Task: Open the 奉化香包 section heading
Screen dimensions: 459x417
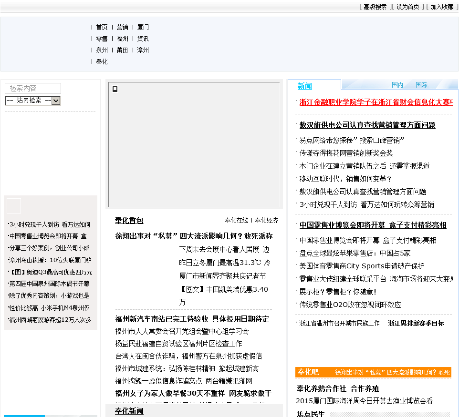Action: pyautogui.click(x=129, y=221)
